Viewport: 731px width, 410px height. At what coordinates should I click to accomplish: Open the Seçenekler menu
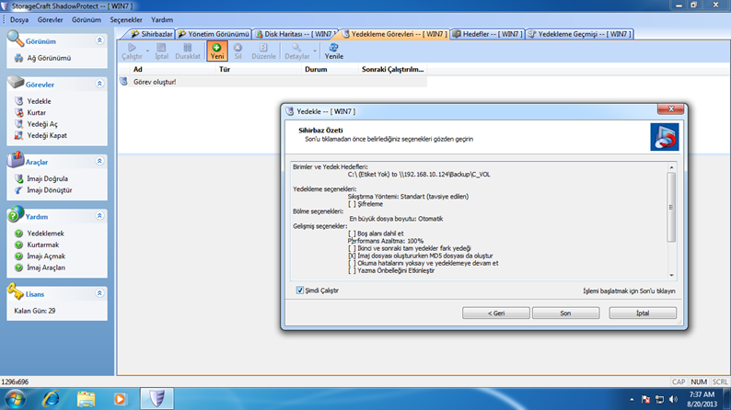(126, 20)
